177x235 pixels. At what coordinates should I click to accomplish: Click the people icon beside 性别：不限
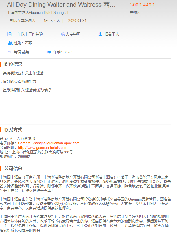[10, 43]
